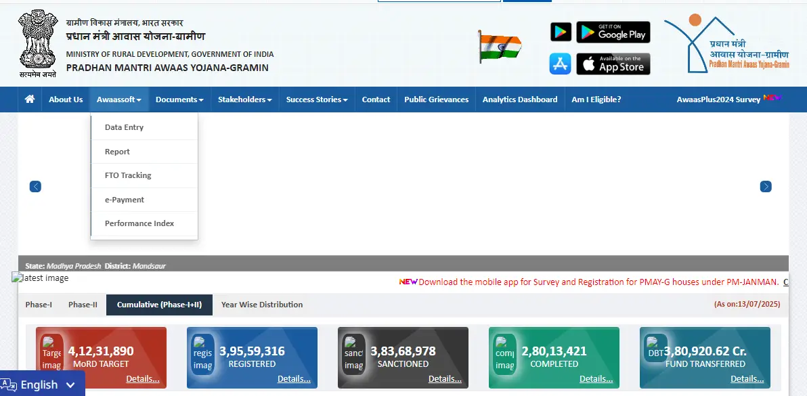Click the Completed card image

(x=504, y=353)
